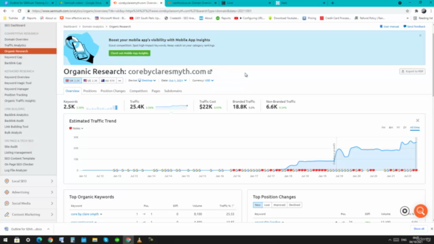Show Improved position changes

[279, 205]
